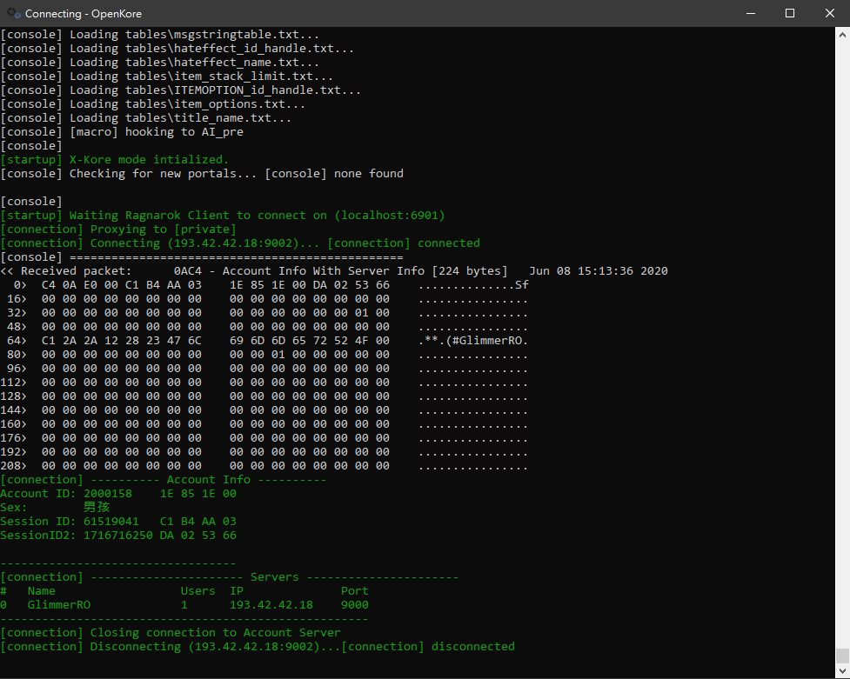Click hex row offset "208>"
Screen dimensions: 850x679
[14, 466]
